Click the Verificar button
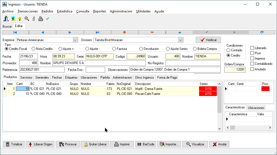277x155 pixels. [208, 40]
